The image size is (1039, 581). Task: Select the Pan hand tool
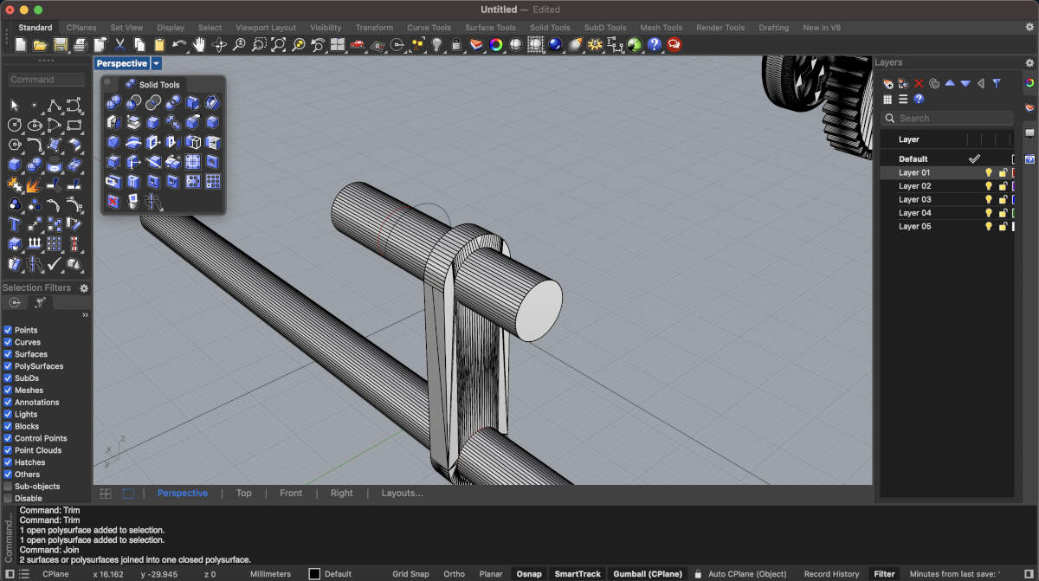199,44
